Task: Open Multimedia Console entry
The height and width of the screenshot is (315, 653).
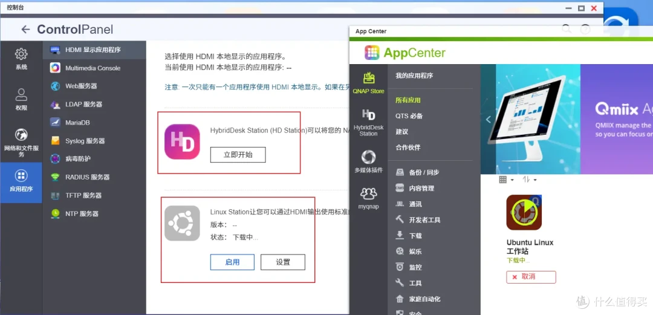Action: click(94, 68)
